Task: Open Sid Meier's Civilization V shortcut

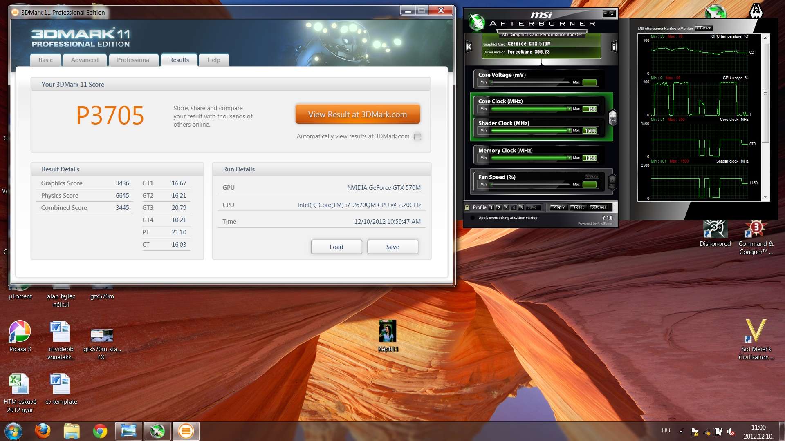Action: (756, 340)
